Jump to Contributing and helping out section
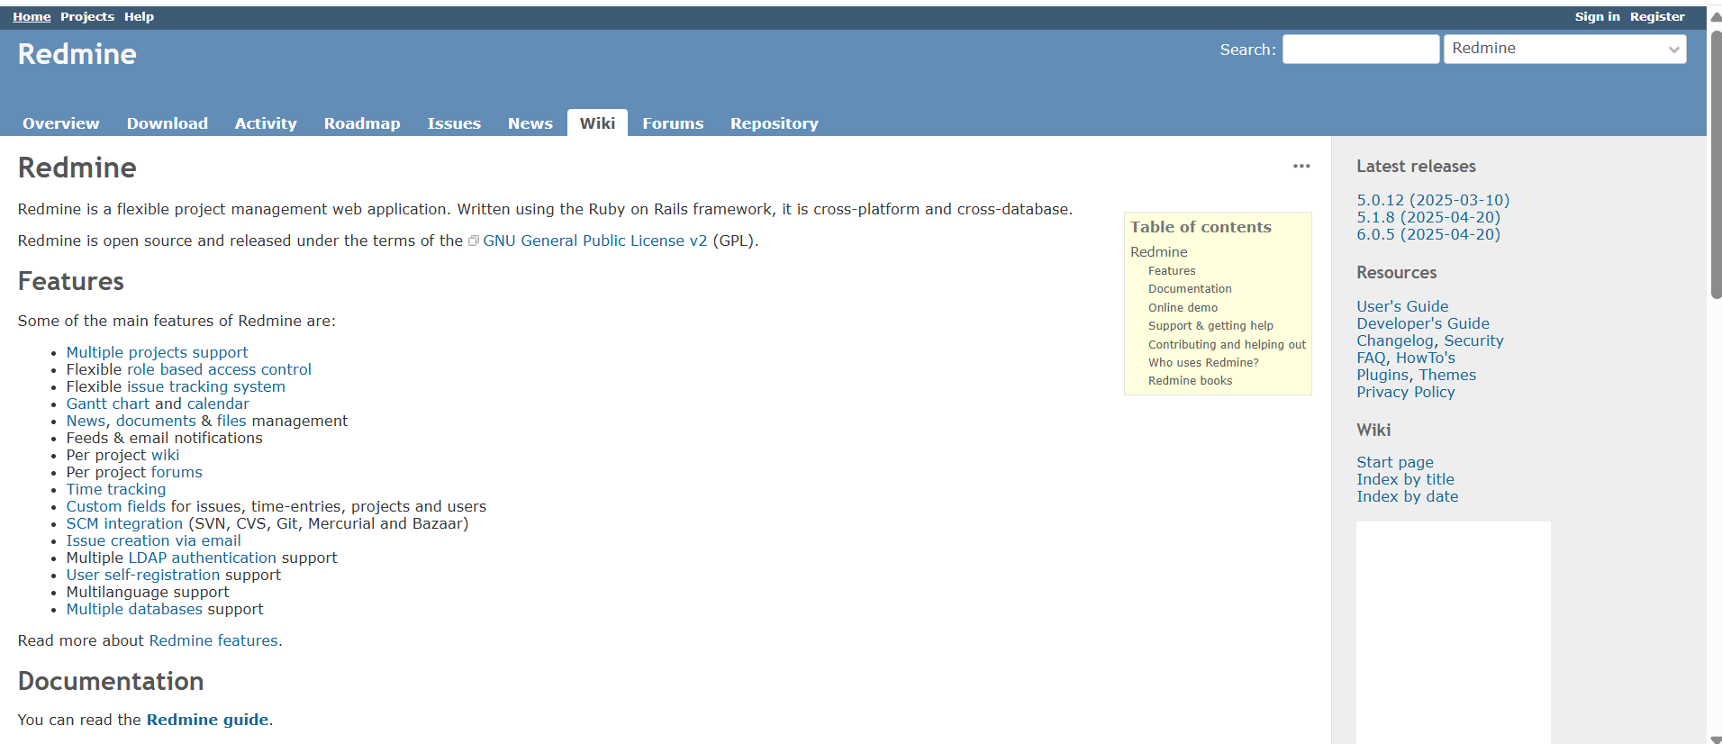Image resolution: width=1722 pixels, height=744 pixels. (1227, 345)
